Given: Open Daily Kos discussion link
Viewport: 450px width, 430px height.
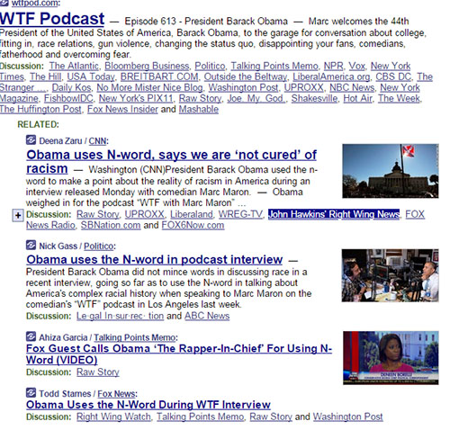Looking at the screenshot, I should click(71, 87).
